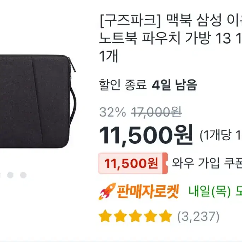Click the 32% discount rate label
The image size is (242, 242).
(113, 112)
